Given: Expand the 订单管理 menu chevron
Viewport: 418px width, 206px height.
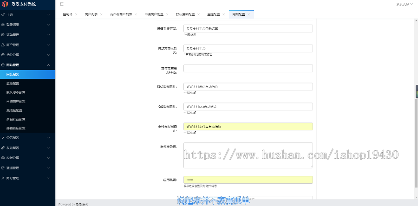Looking at the screenshot, I should 48,35.
